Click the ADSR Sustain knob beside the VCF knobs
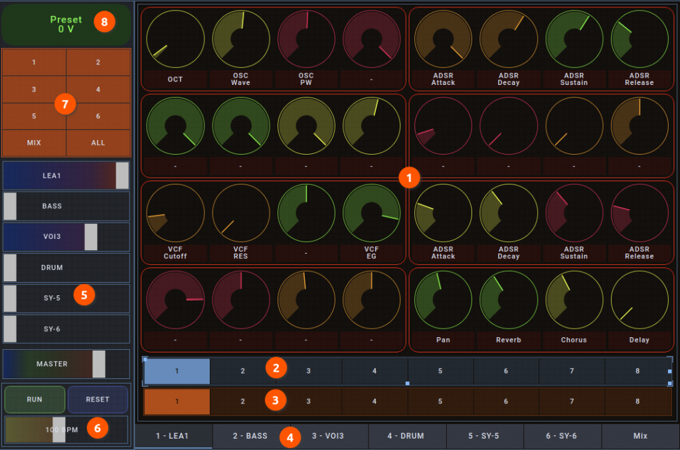The image size is (680, 450). [x=574, y=213]
